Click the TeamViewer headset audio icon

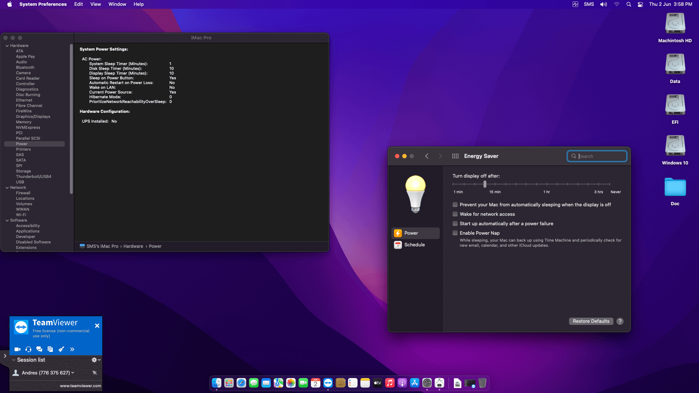28,349
